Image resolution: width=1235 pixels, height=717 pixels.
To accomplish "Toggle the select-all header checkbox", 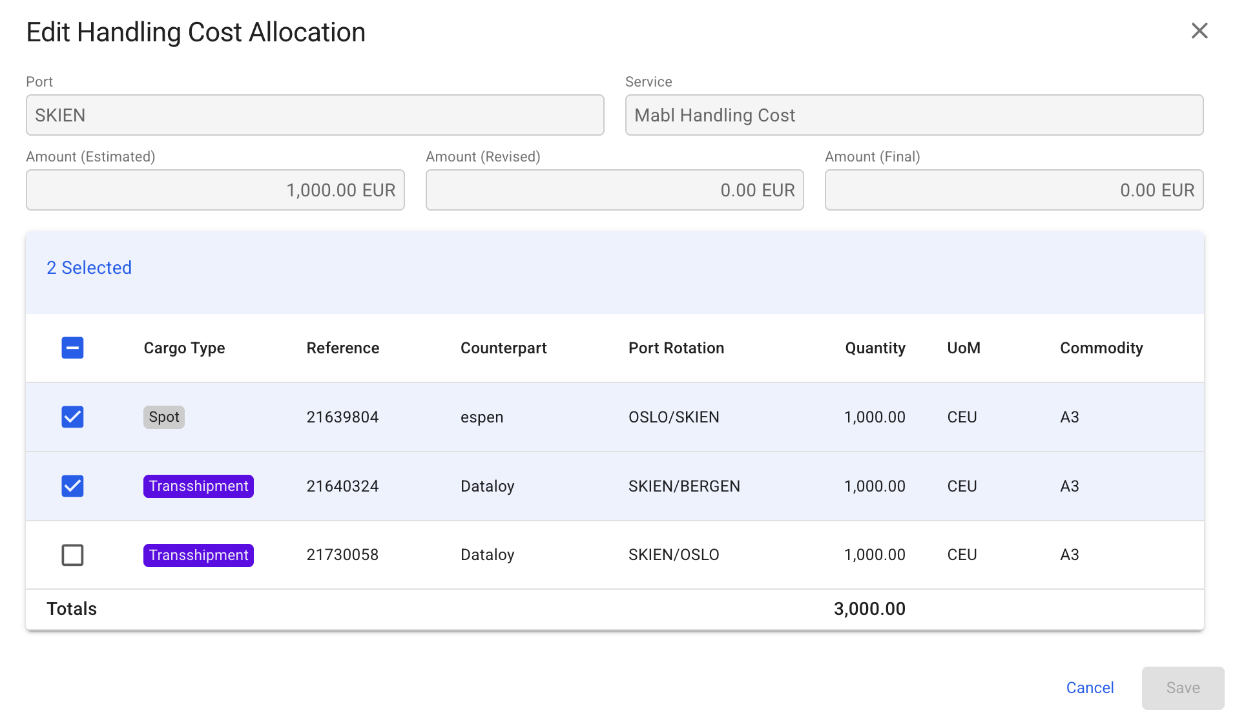I will coord(72,348).
